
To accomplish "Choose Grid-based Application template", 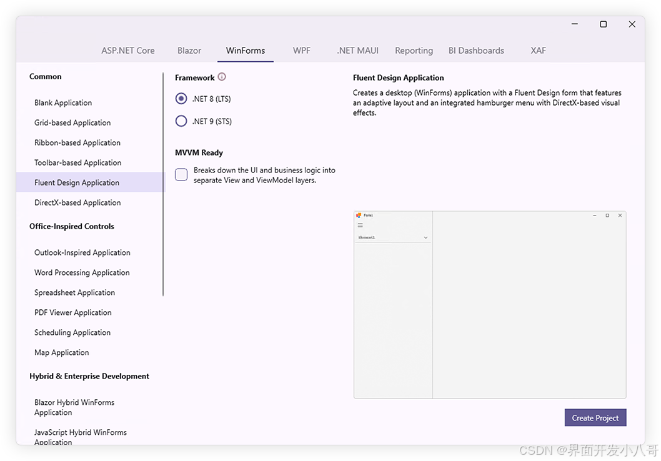I will [91, 122].
